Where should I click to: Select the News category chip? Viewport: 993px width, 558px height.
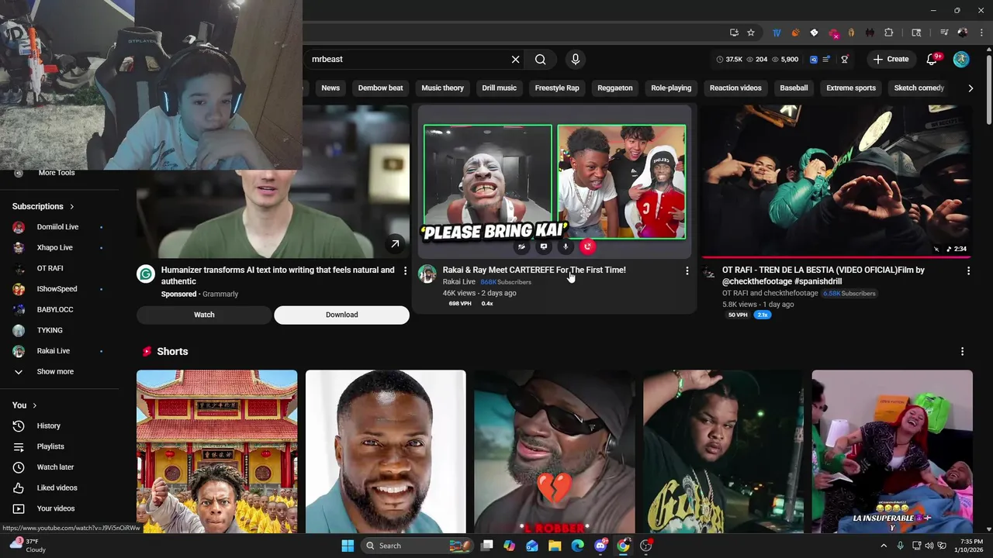click(x=330, y=88)
